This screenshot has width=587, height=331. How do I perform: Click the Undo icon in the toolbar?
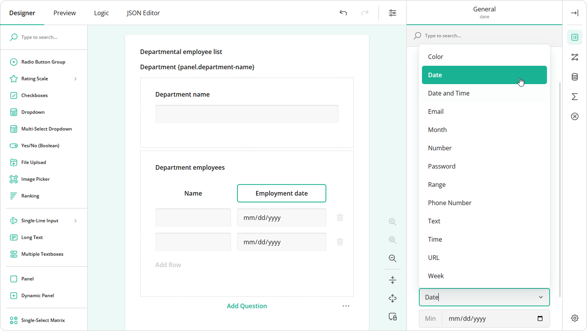pos(343,13)
